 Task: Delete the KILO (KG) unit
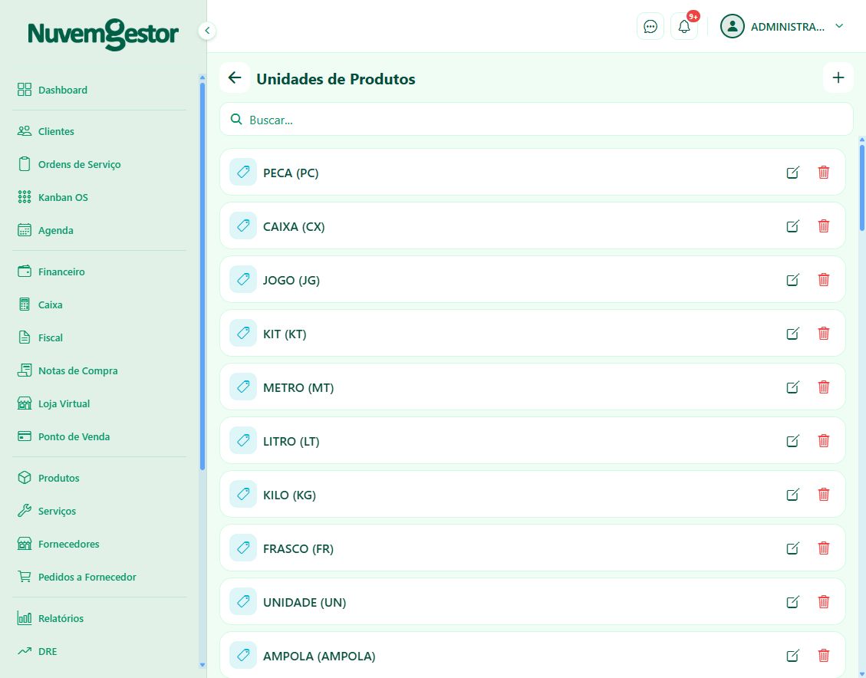(x=824, y=494)
